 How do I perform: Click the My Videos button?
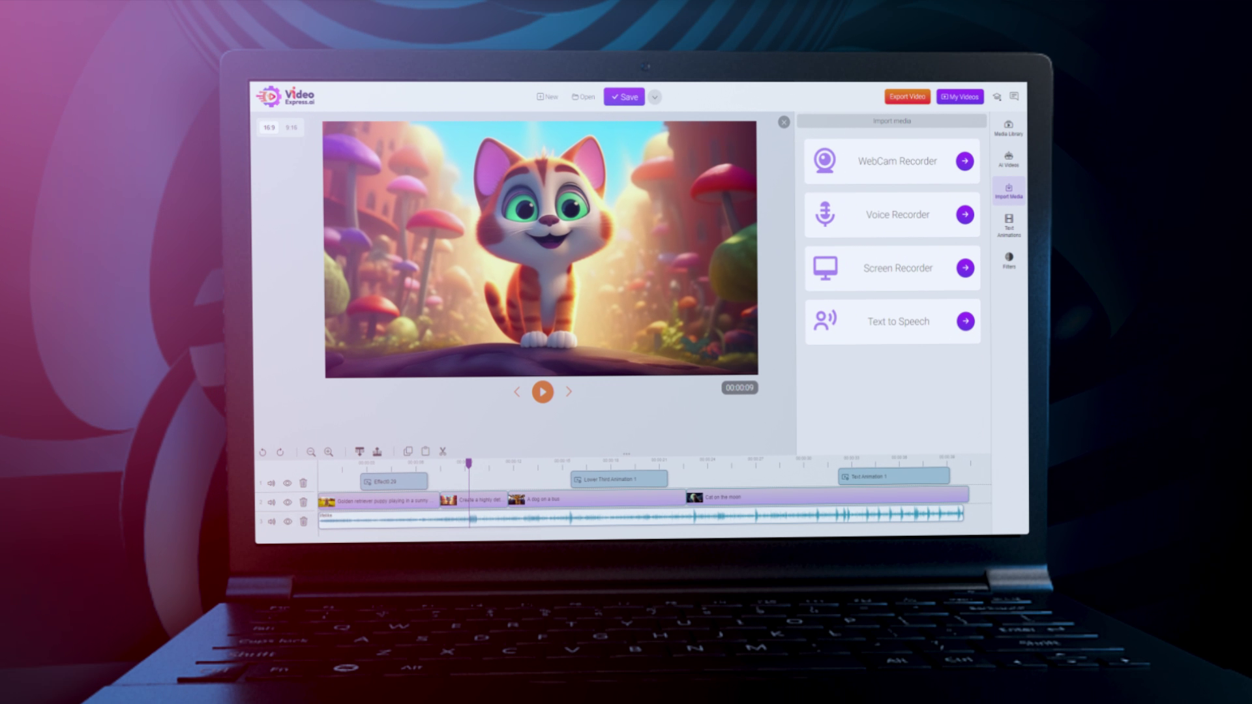click(x=960, y=96)
